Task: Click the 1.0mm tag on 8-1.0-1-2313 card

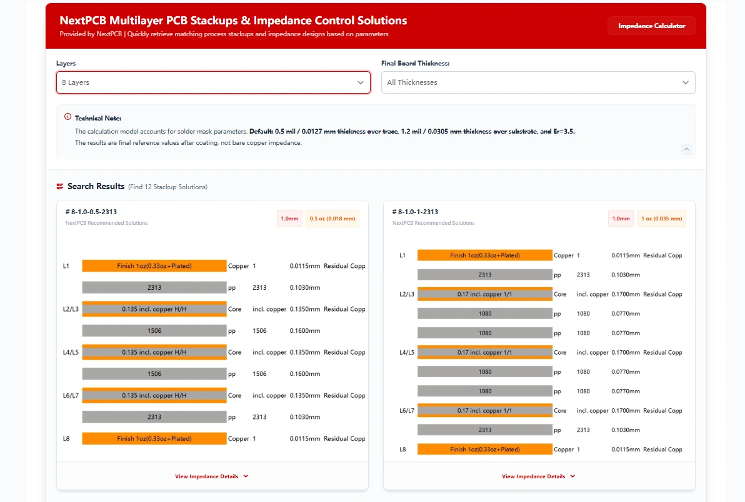Action: click(621, 219)
